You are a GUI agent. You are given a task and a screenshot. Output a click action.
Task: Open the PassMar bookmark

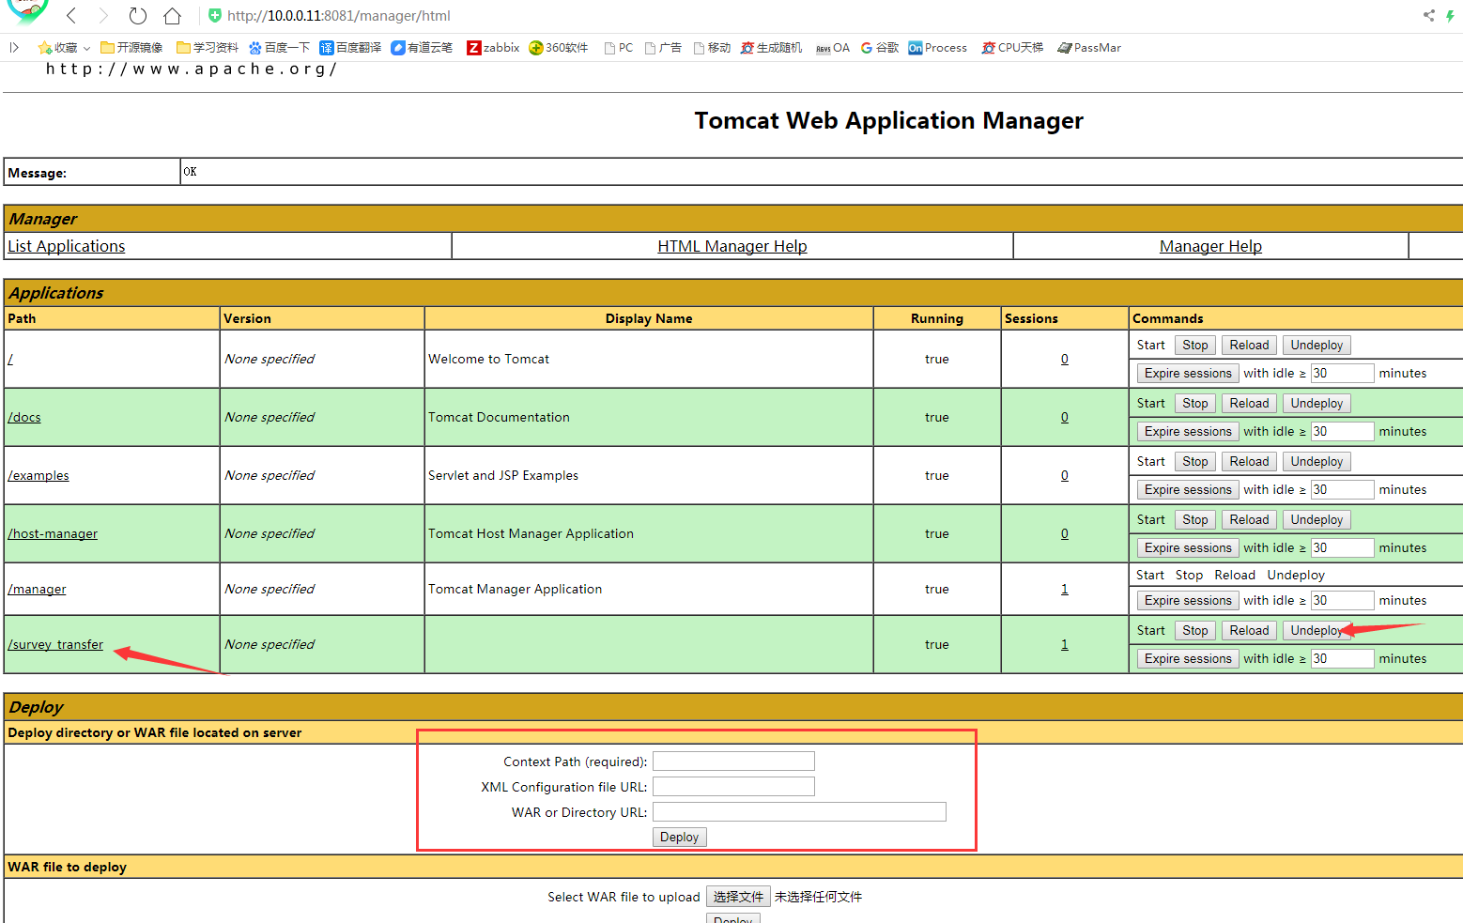(1089, 47)
